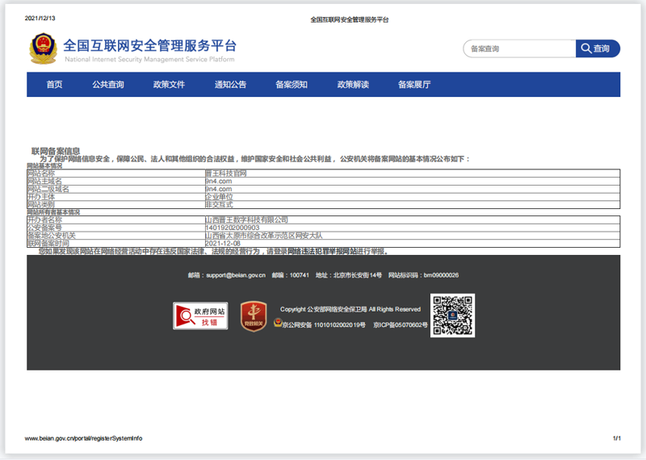Screen dimensions: 646x460
Task: Click the footer URL www.beian.gov.cn/portal/registerSystemInfo
Action: point(83,438)
